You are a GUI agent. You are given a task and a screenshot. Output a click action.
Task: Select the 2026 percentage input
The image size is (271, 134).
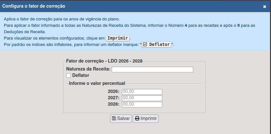(x=142, y=92)
